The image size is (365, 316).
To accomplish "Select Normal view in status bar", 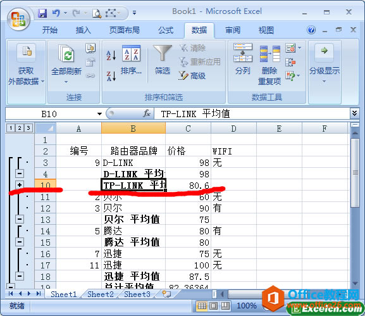I will [x=202, y=306].
